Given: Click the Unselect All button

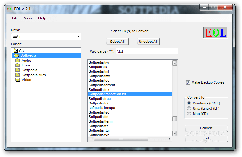Looking at the screenshot, I should [148, 42].
